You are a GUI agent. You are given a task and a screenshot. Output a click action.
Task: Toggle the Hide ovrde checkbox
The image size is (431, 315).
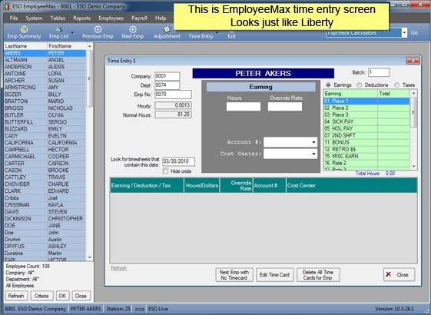coord(165,171)
